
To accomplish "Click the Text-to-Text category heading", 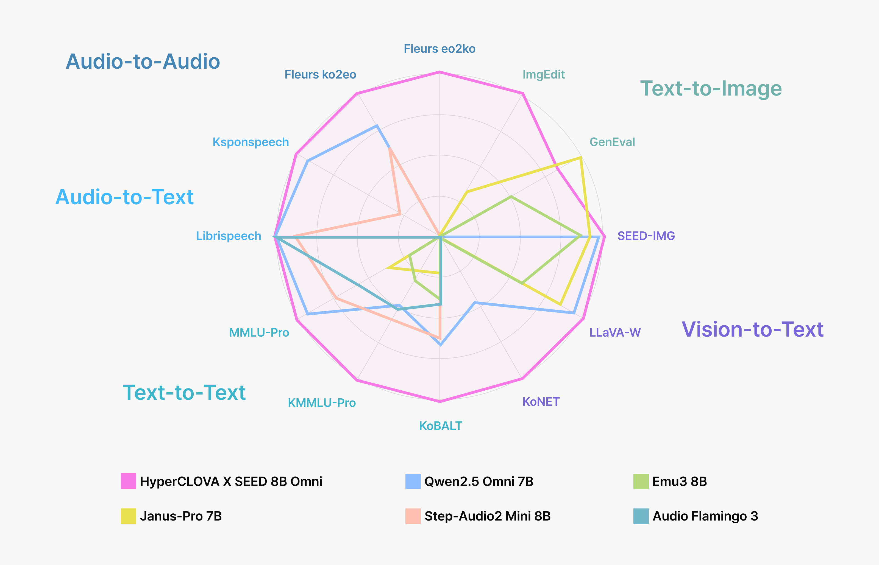I will click(x=184, y=392).
